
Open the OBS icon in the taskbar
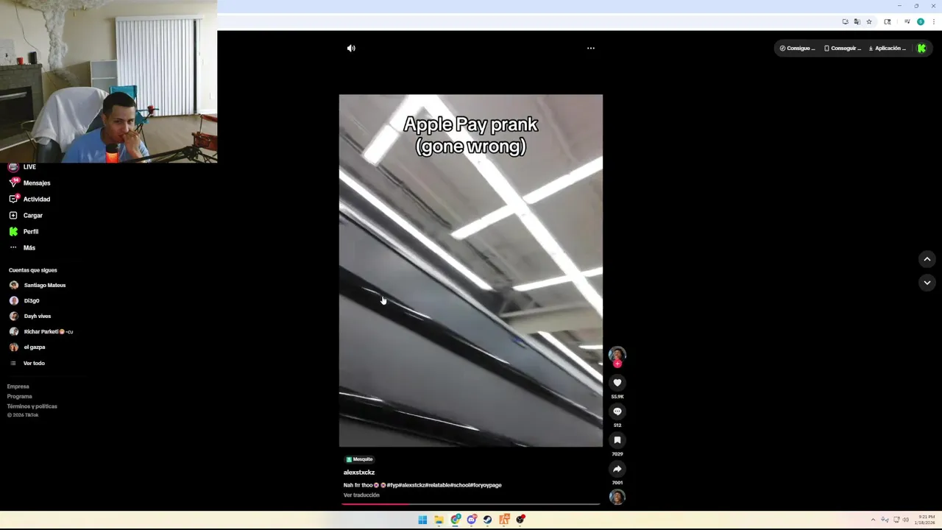click(x=520, y=520)
